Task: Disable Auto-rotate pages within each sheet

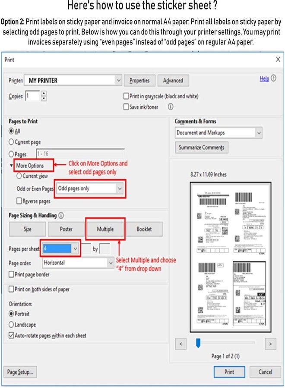Action: pyautogui.click(x=11, y=335)
